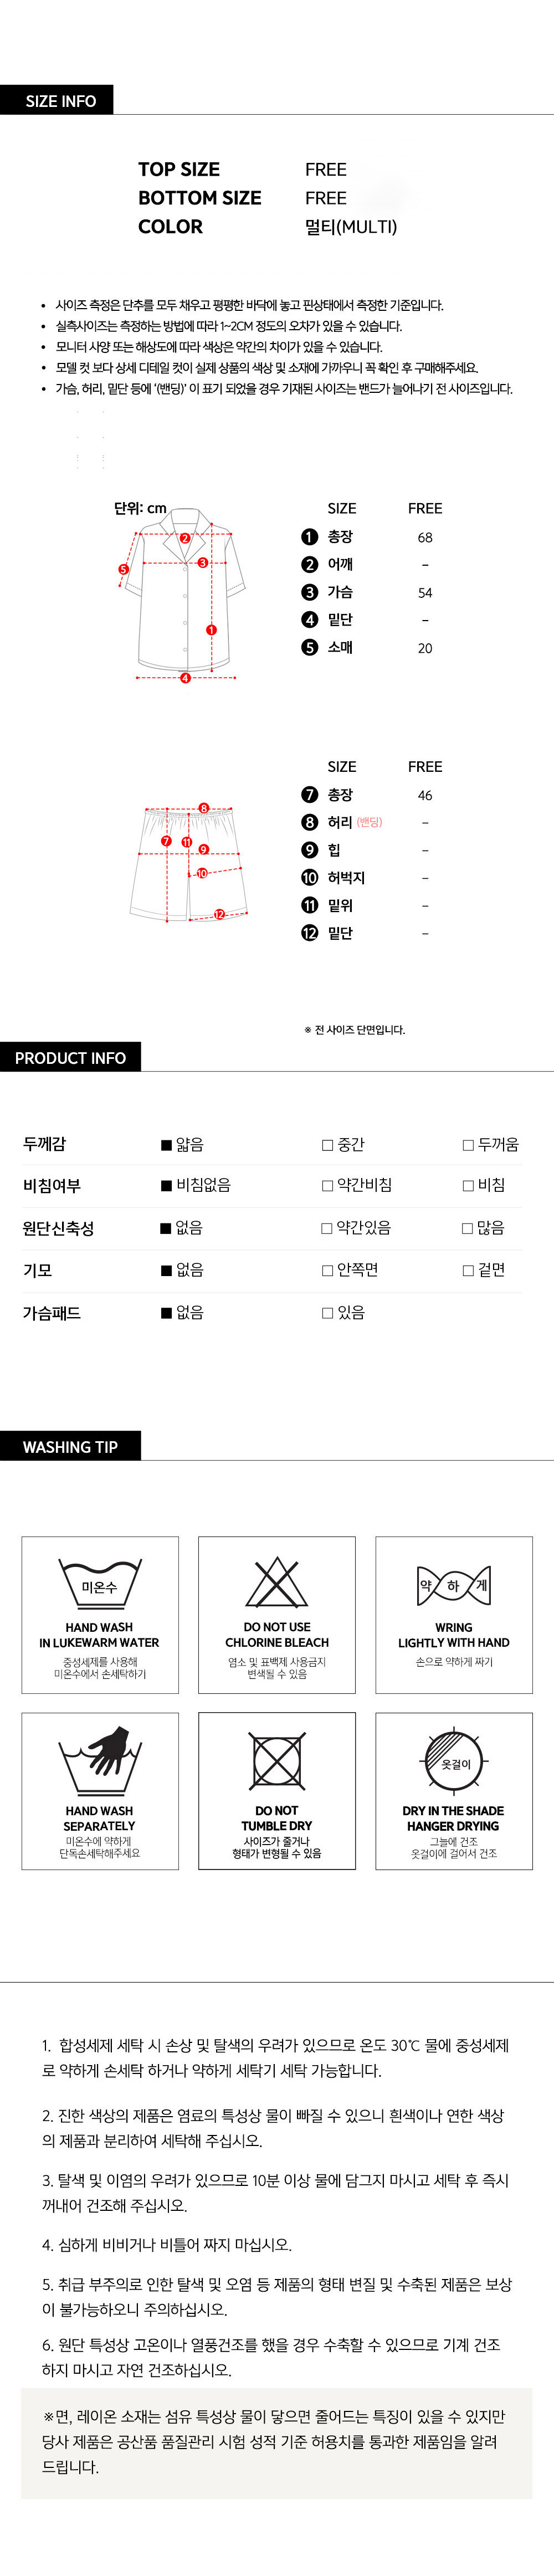Image resolution: width=554 pixels, height=2576 pixels.
Task: Click the dry in shade hanger icon
Action: pos(453,1761)
